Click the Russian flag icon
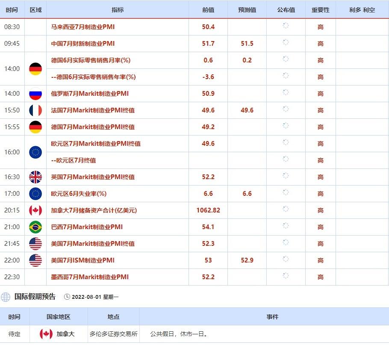Image resolution: width=389 pixels, height=345 pixels. point(35,94)
